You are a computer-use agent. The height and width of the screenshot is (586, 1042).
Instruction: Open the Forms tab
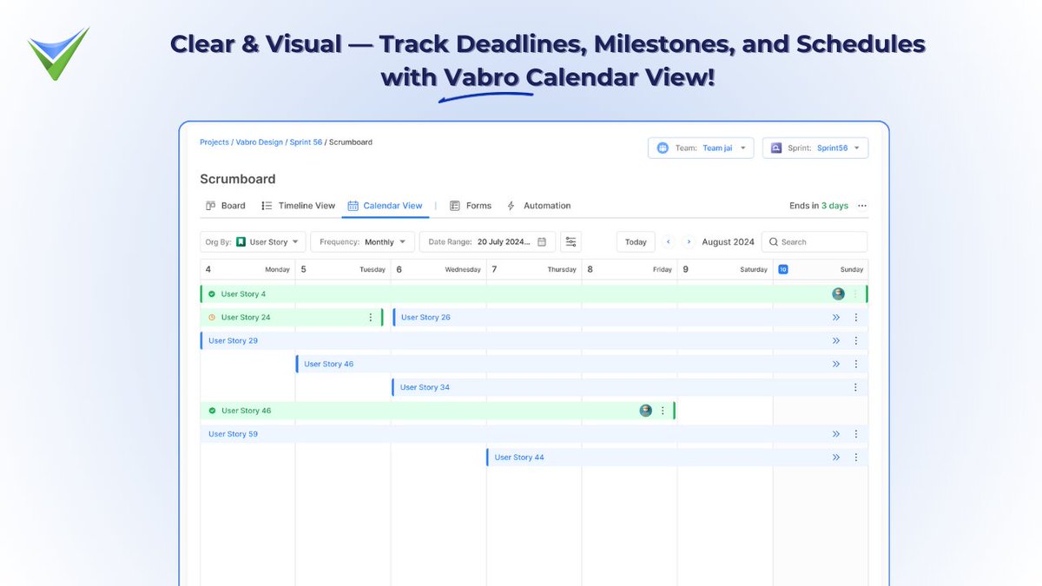(x=471, y=206)
